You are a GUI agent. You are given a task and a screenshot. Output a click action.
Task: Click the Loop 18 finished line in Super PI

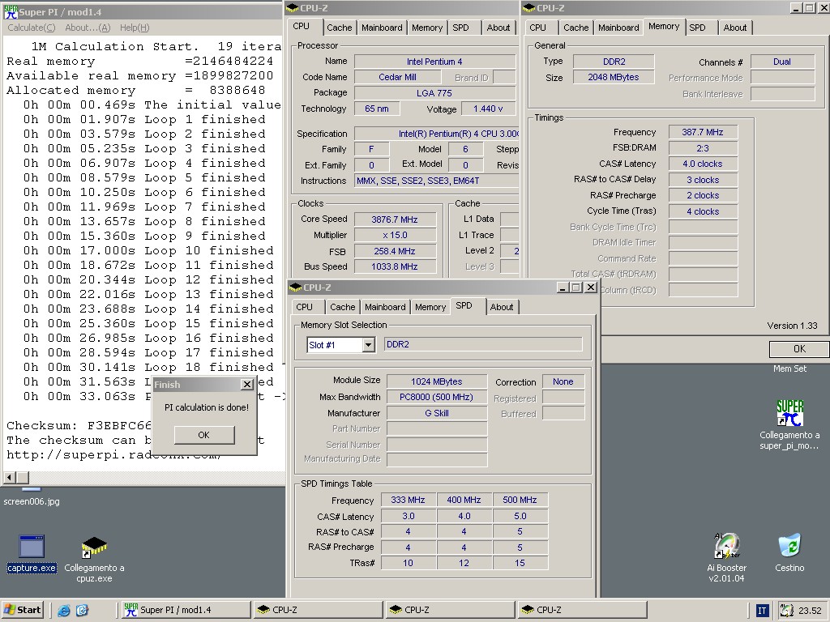tap(149, 367)
